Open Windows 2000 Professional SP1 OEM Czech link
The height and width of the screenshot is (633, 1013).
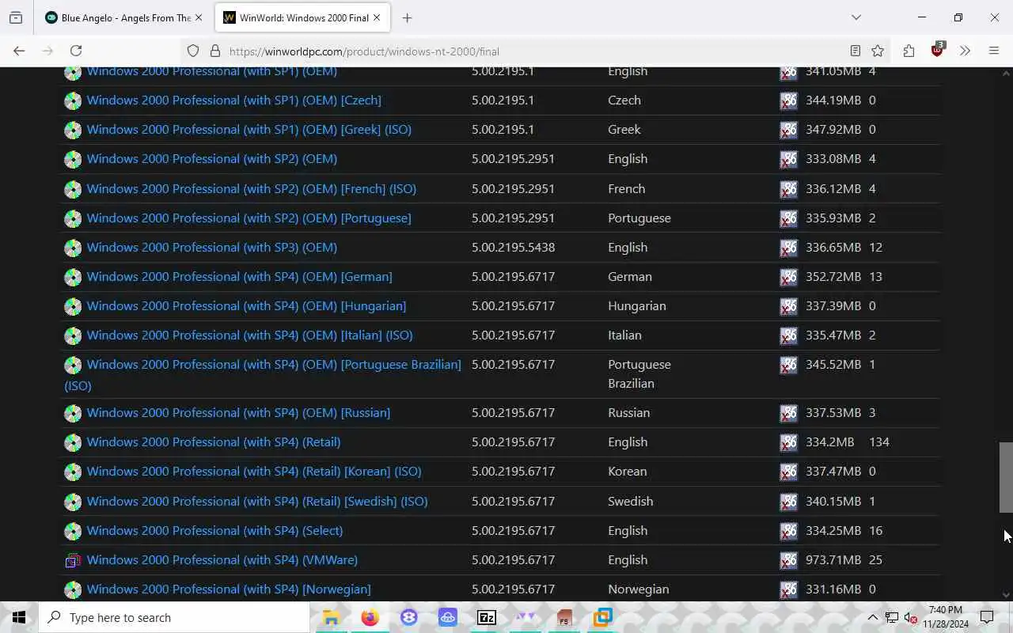point(233,100)
